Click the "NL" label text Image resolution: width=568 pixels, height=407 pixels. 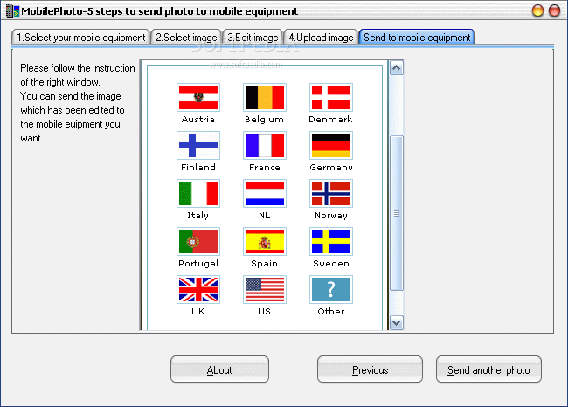265,216
